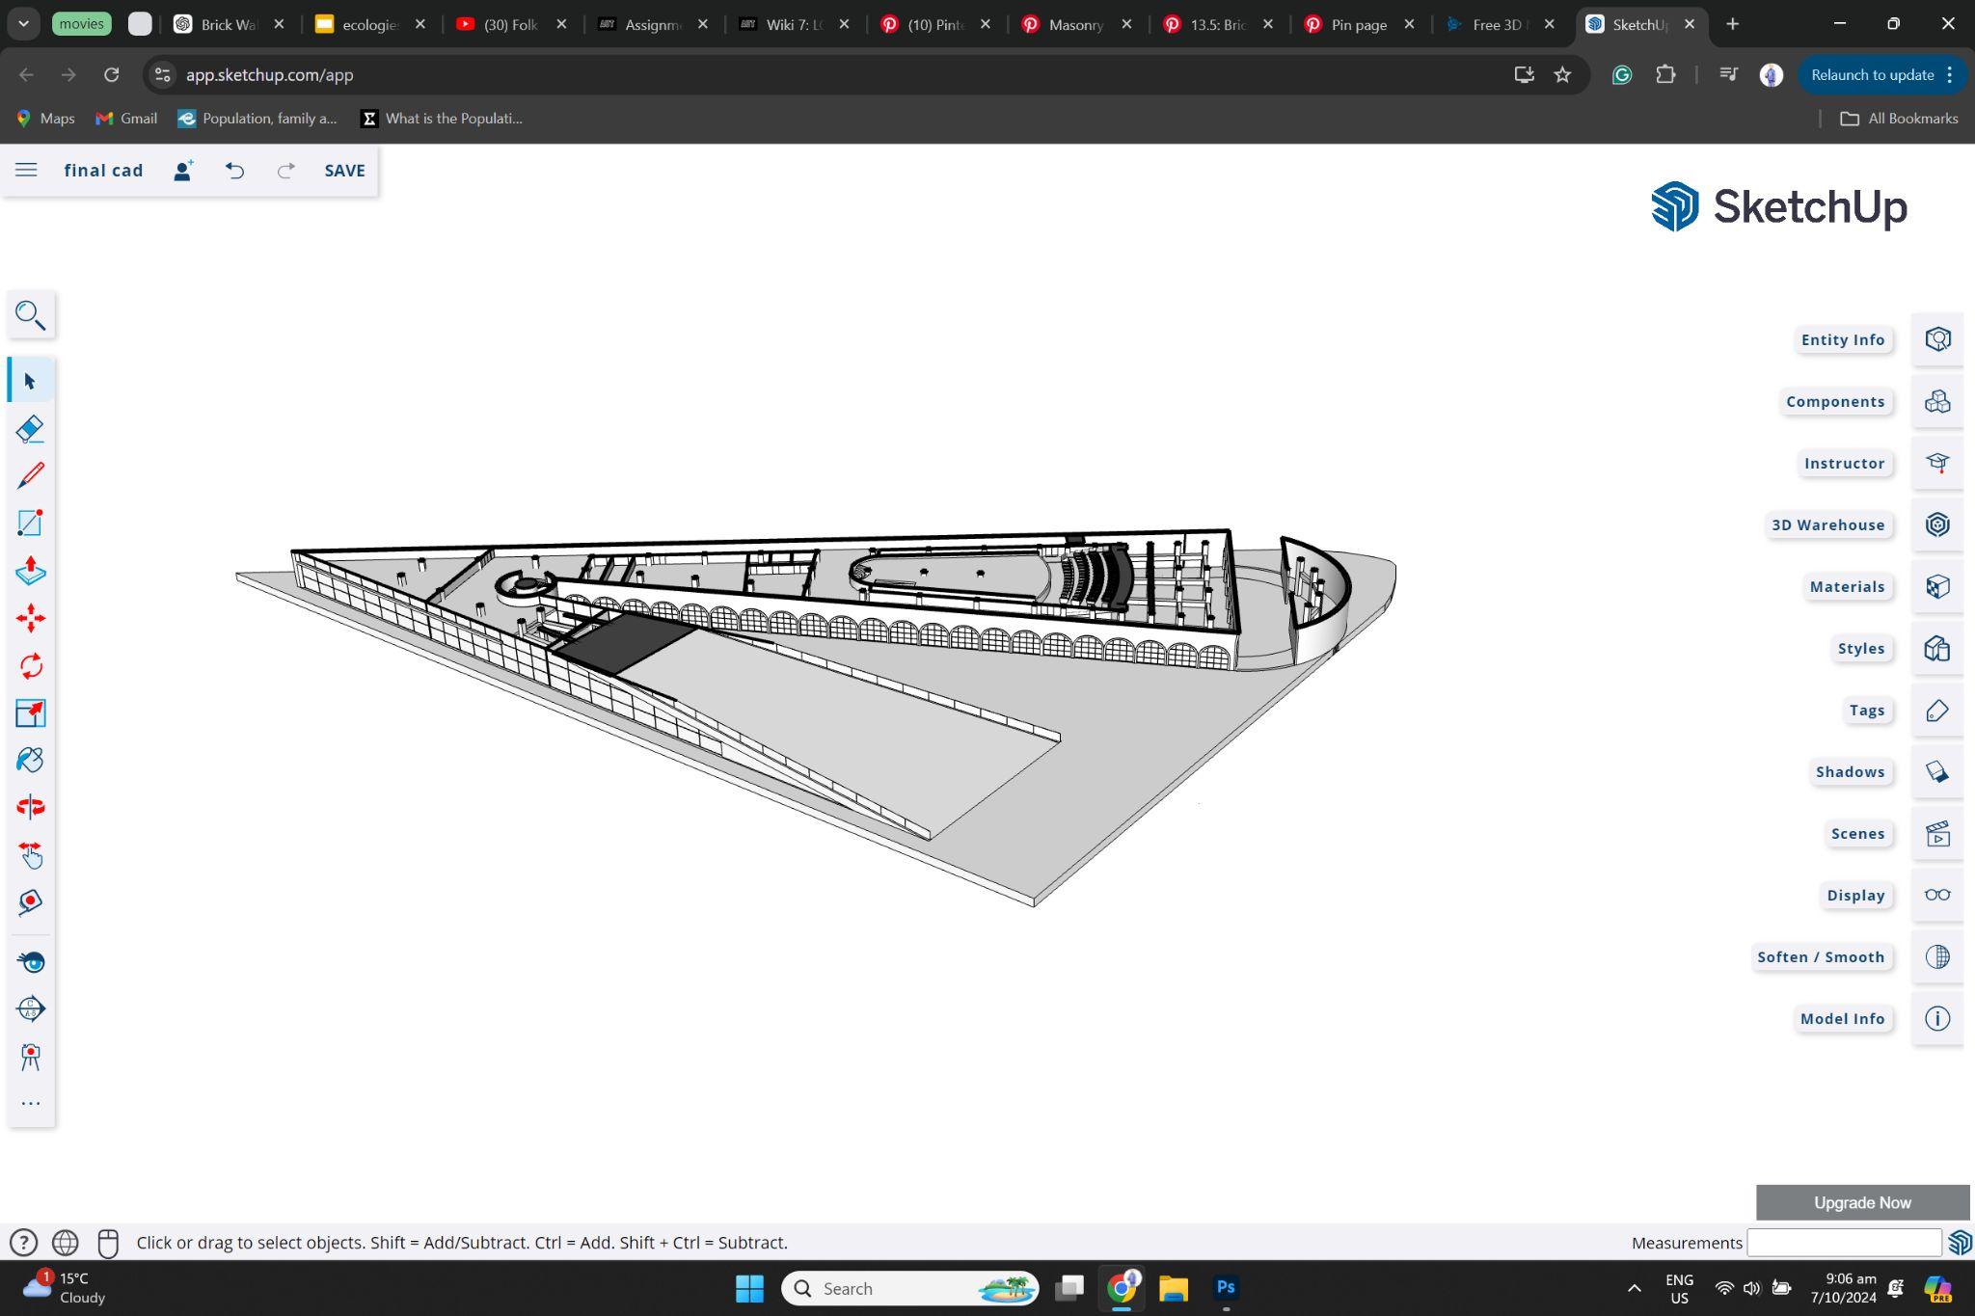
Task: Open the Scenes panel icon
Action: (1937, 833)
